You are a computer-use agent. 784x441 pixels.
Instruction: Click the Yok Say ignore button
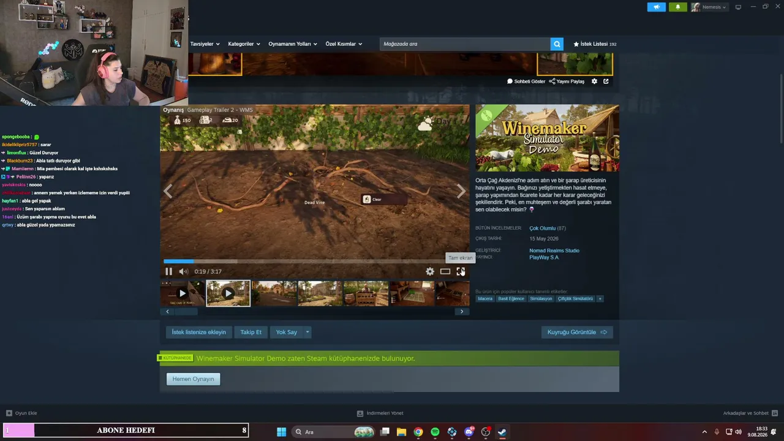[x=286, y=332]
